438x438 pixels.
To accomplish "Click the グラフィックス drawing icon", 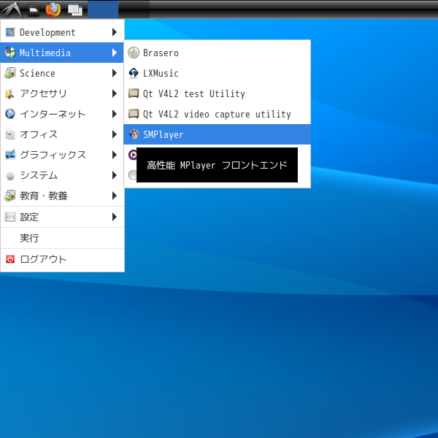I will tap(10, 155).
